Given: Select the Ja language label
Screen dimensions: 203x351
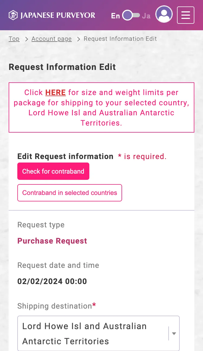Looking at the screenshot, I should 146,16.
